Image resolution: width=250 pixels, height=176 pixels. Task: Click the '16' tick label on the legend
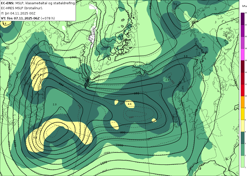pyautogui.click(x=246, y=60)
